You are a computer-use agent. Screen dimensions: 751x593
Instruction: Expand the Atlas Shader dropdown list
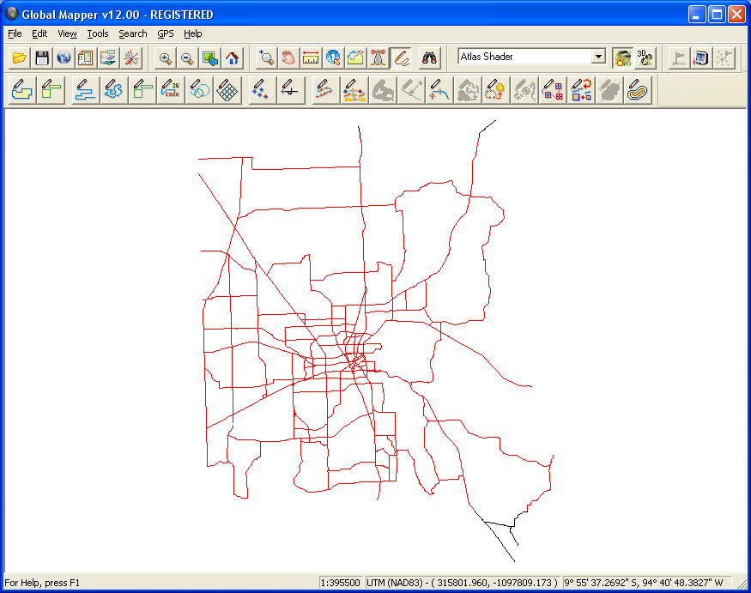pos(600,56)
